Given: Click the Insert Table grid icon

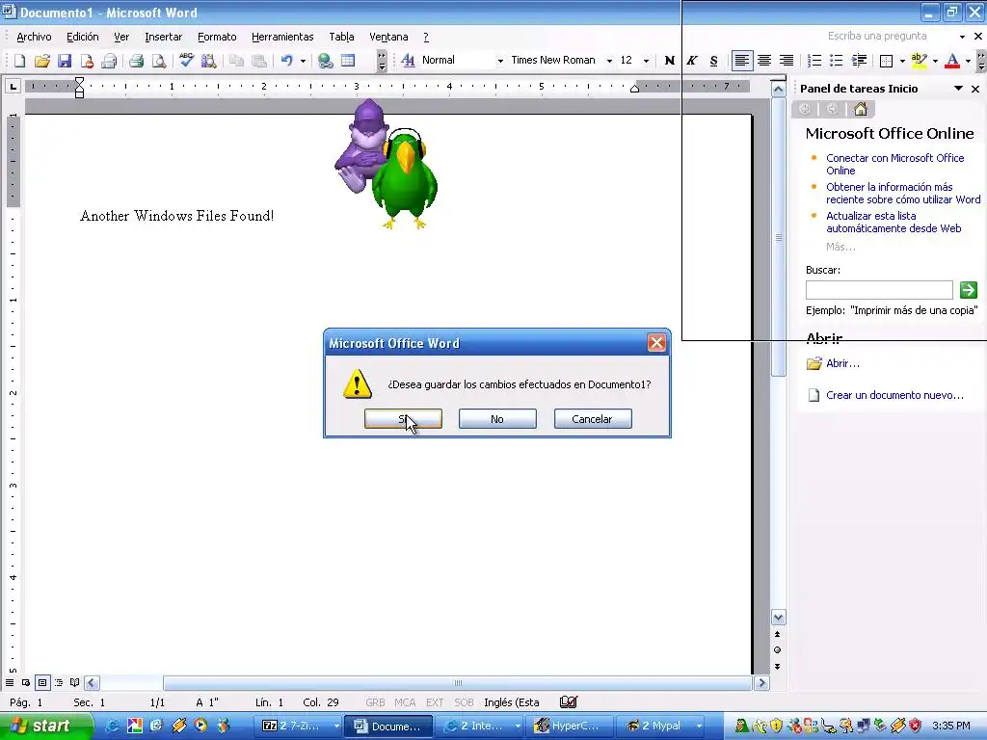Looking at the screenshot, I should pos(348,61).
